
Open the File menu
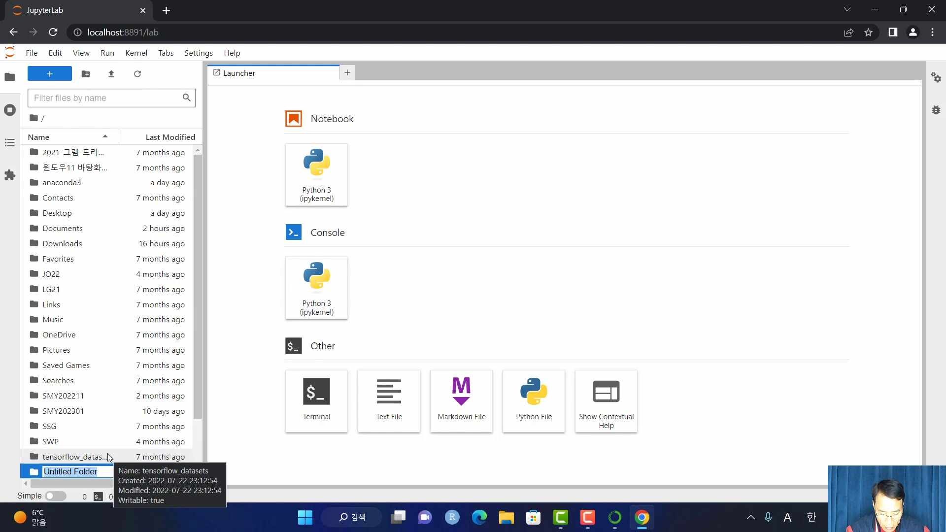pyautogui.click(x=32, y=53)
